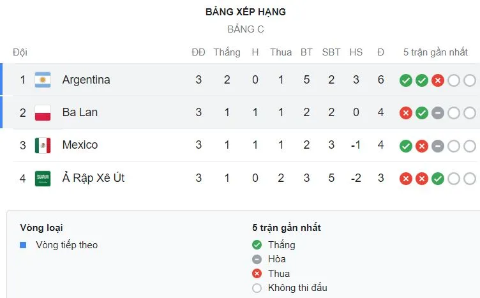
Task: Click the gray Hòa legend icon
Action: point(257,259)
